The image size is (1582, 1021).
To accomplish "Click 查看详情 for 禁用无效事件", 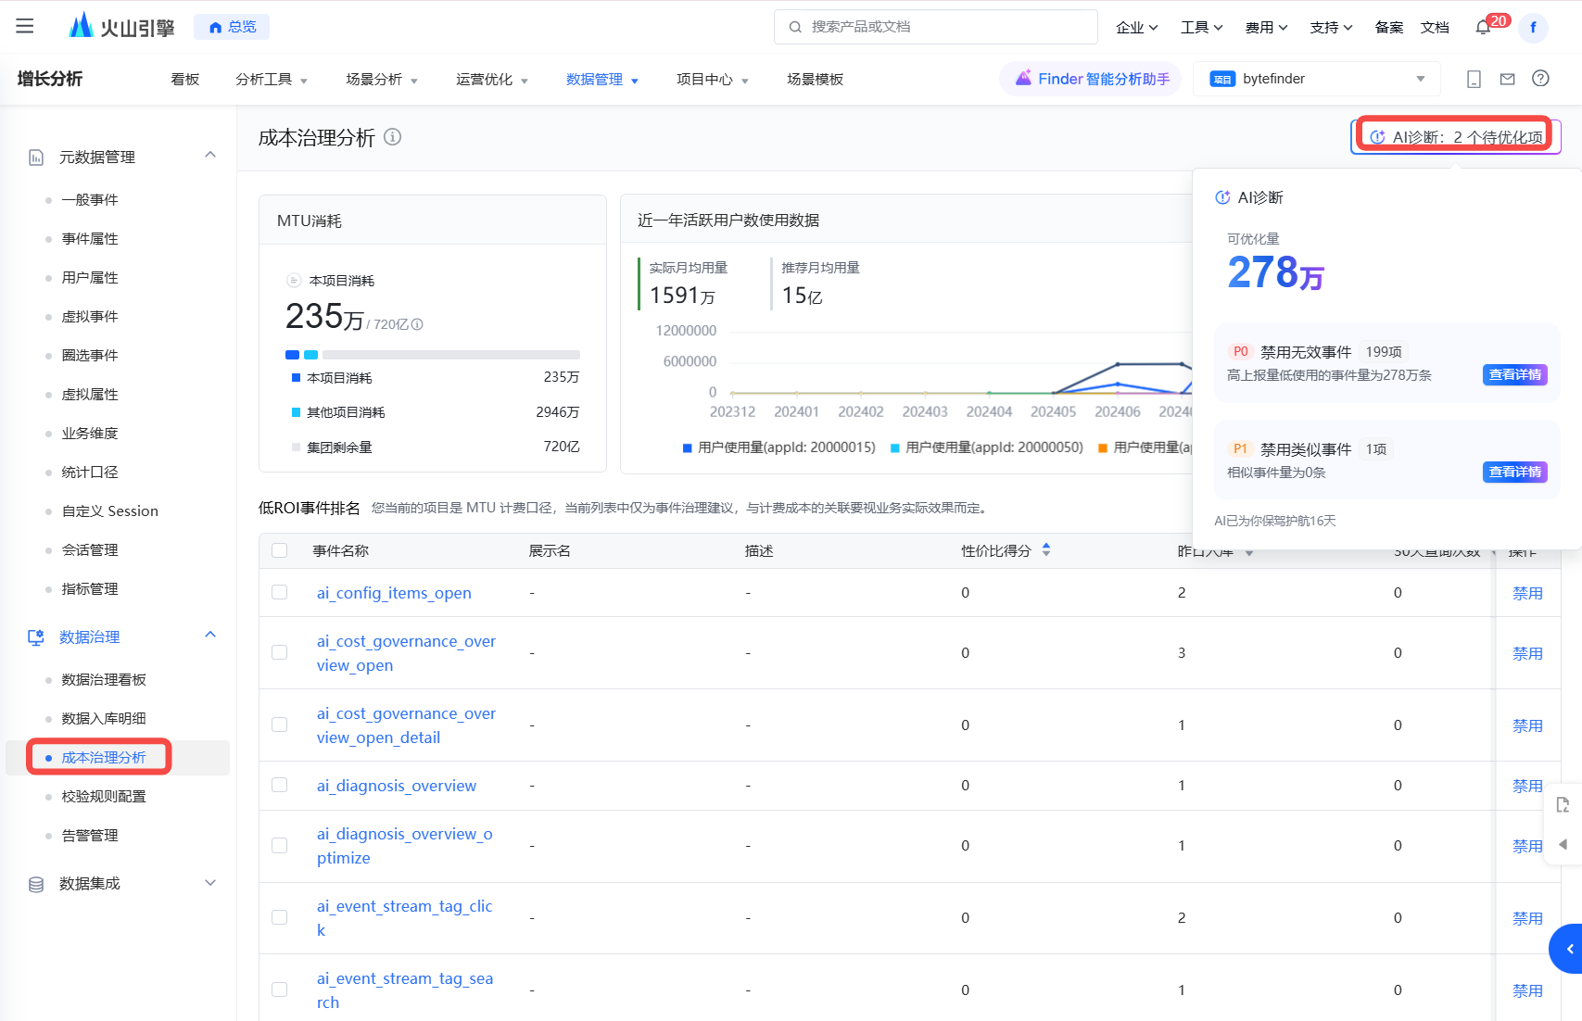I will pyautogui.click(x=1514, y=375).
